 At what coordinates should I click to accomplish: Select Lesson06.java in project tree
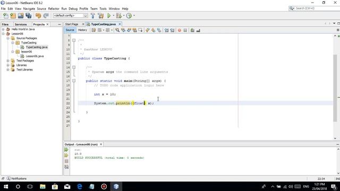tap(35, 56)
